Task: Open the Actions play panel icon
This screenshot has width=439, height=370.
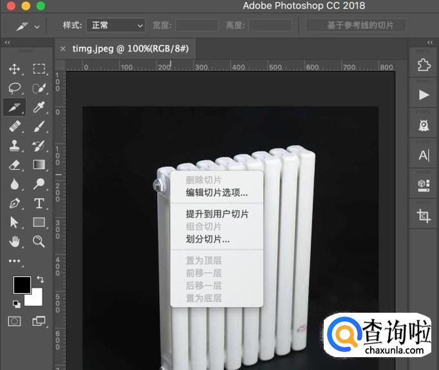Action: [x=424, y=95]
